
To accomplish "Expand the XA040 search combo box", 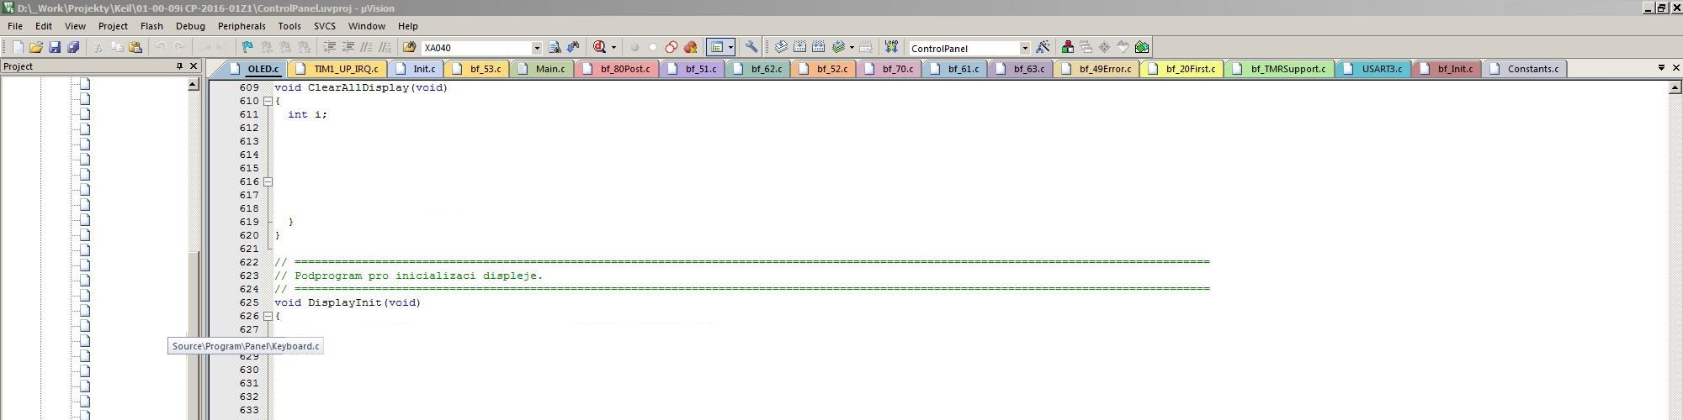I will coord(536,48).
